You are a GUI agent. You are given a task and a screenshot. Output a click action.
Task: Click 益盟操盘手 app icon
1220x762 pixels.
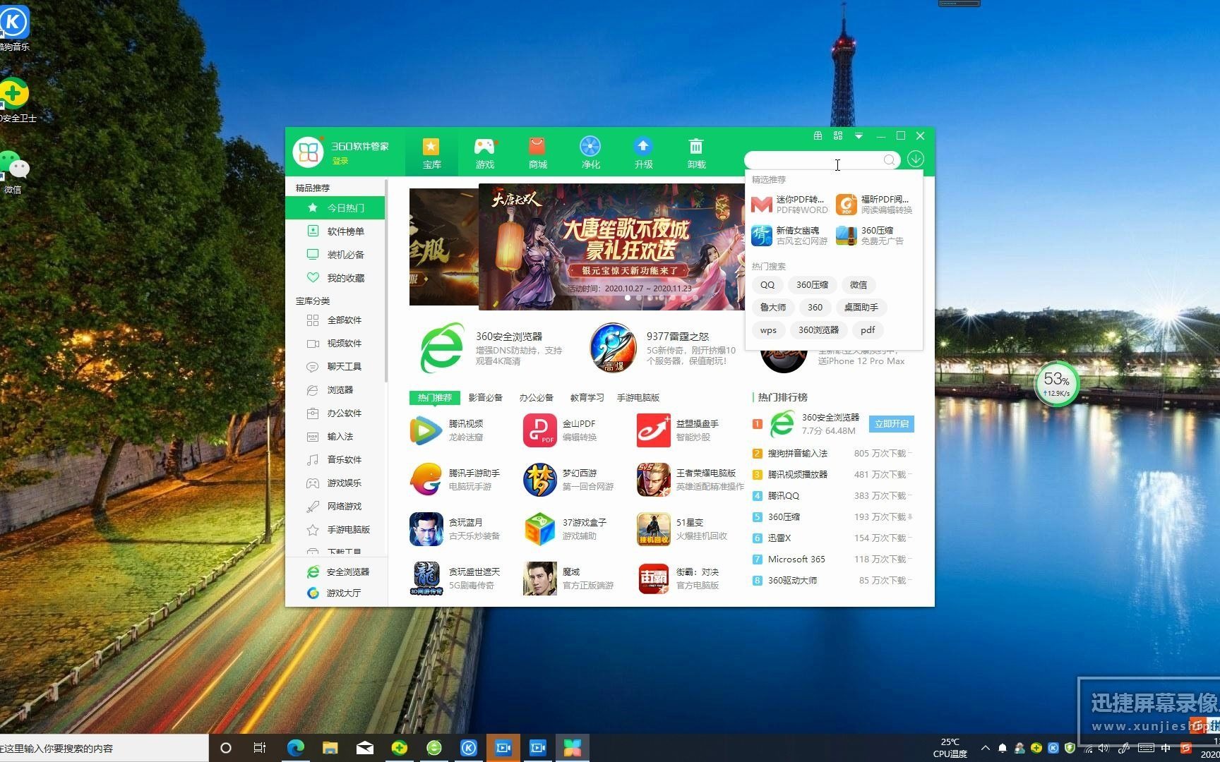tap(654, 430)
